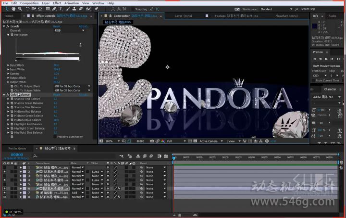Toggle the Preserve Luminosity checkbox
Viewport: 346px width, 218px height.
pyautogui.click(x=55, y=137)
